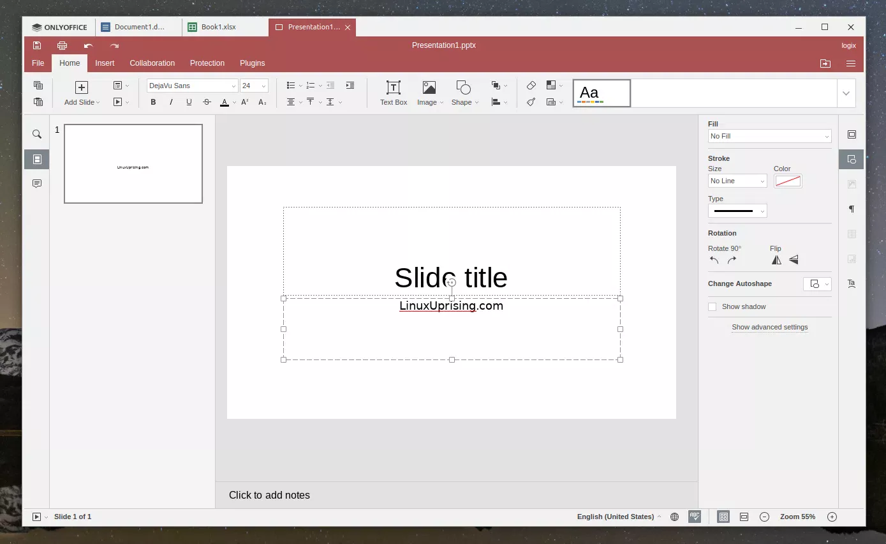Toggle shape settings panel in right sidebar

click(x=852, y=160)
